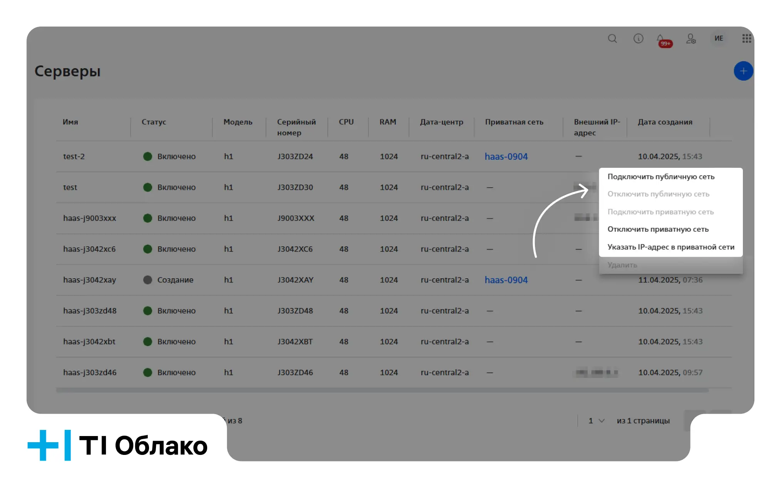Click the Отключить публичную сеть entry
The height and width of the screenshot is (488, 781).
click(x=658, y=194)
